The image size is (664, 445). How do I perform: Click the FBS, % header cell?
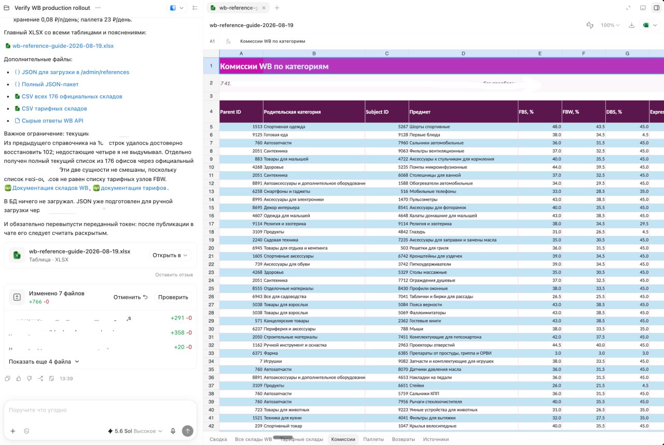click(x=539, y=112)
